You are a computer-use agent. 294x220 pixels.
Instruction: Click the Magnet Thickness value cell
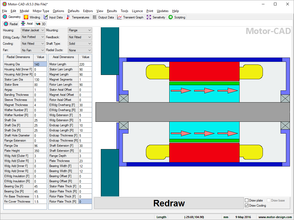[40, 105]
